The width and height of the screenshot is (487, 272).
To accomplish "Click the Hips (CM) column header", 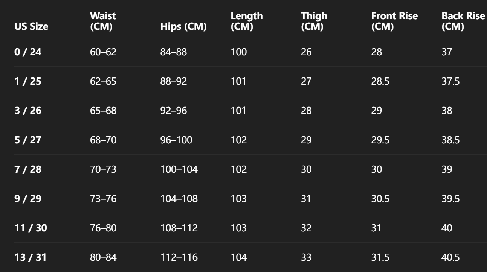I will (x=183, y=27).
